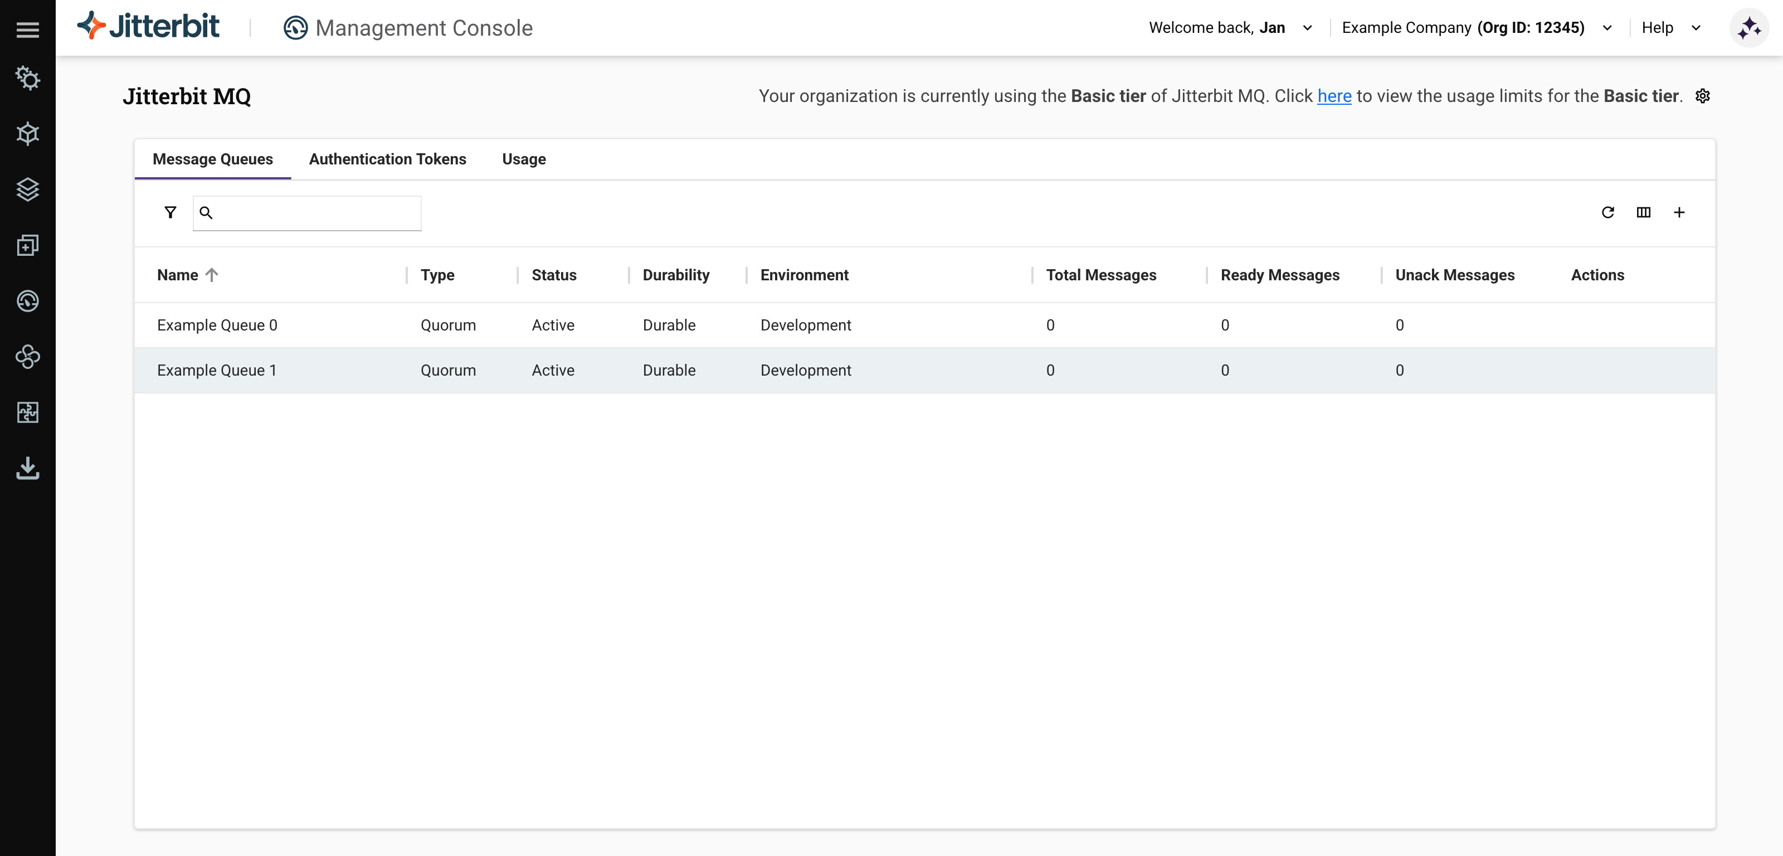Open the speedometer gauge icon in the sidebar
The height and width of the screenshot is (856, 1783).
28,300
